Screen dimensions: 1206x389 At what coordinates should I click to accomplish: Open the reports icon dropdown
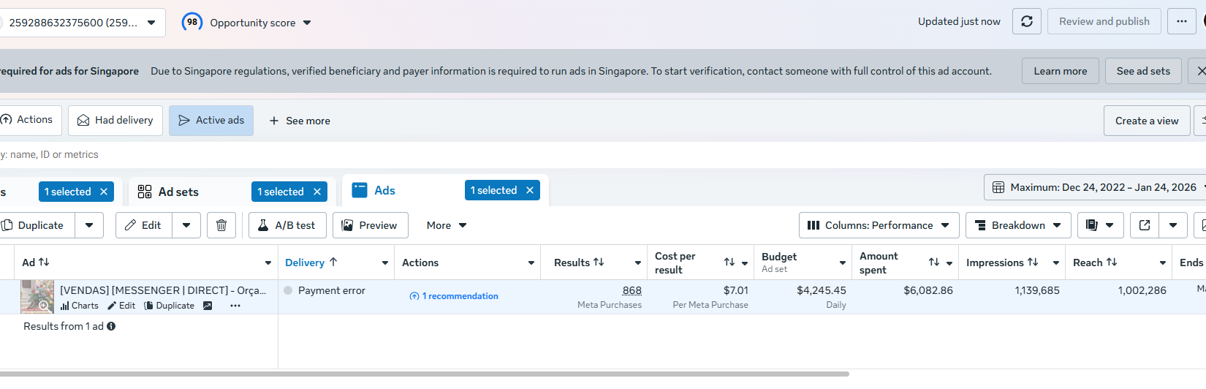[1099, 225]
